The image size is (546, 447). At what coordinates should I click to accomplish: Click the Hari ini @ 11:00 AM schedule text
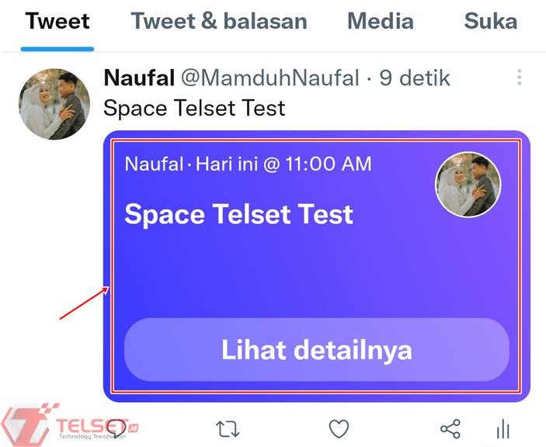coord(283,164)
